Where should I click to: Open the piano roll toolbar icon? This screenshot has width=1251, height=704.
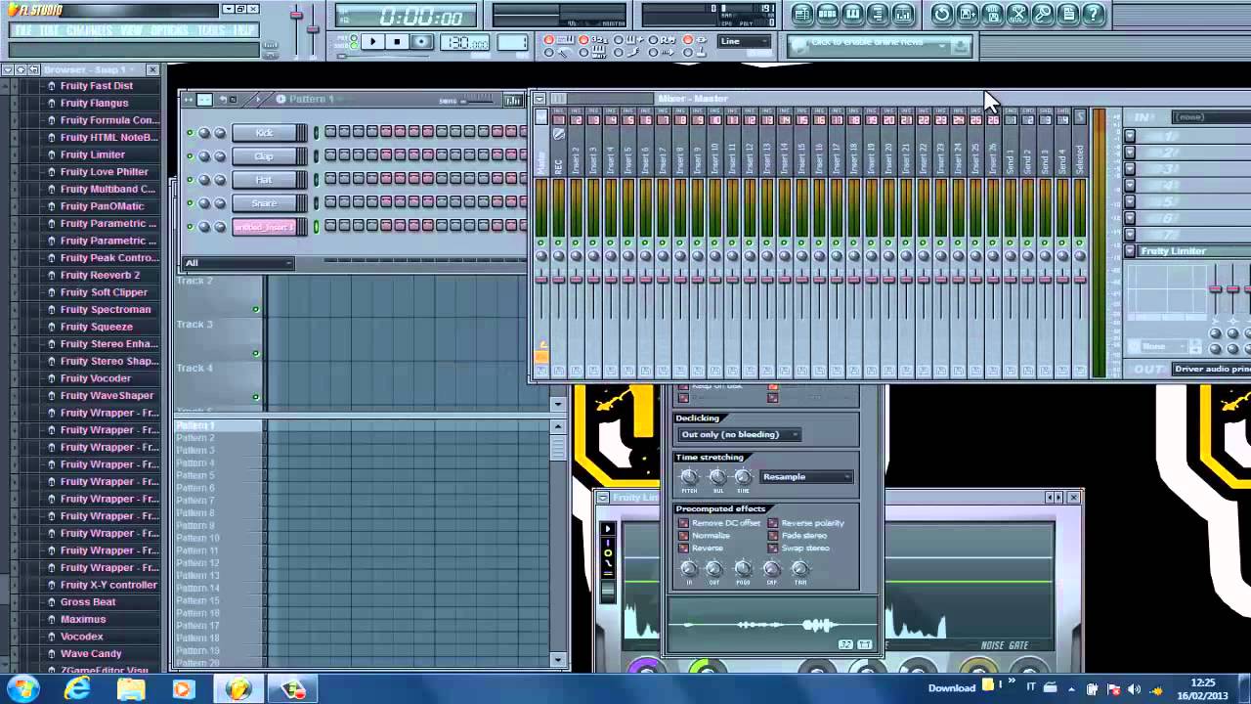coord(853,14)
